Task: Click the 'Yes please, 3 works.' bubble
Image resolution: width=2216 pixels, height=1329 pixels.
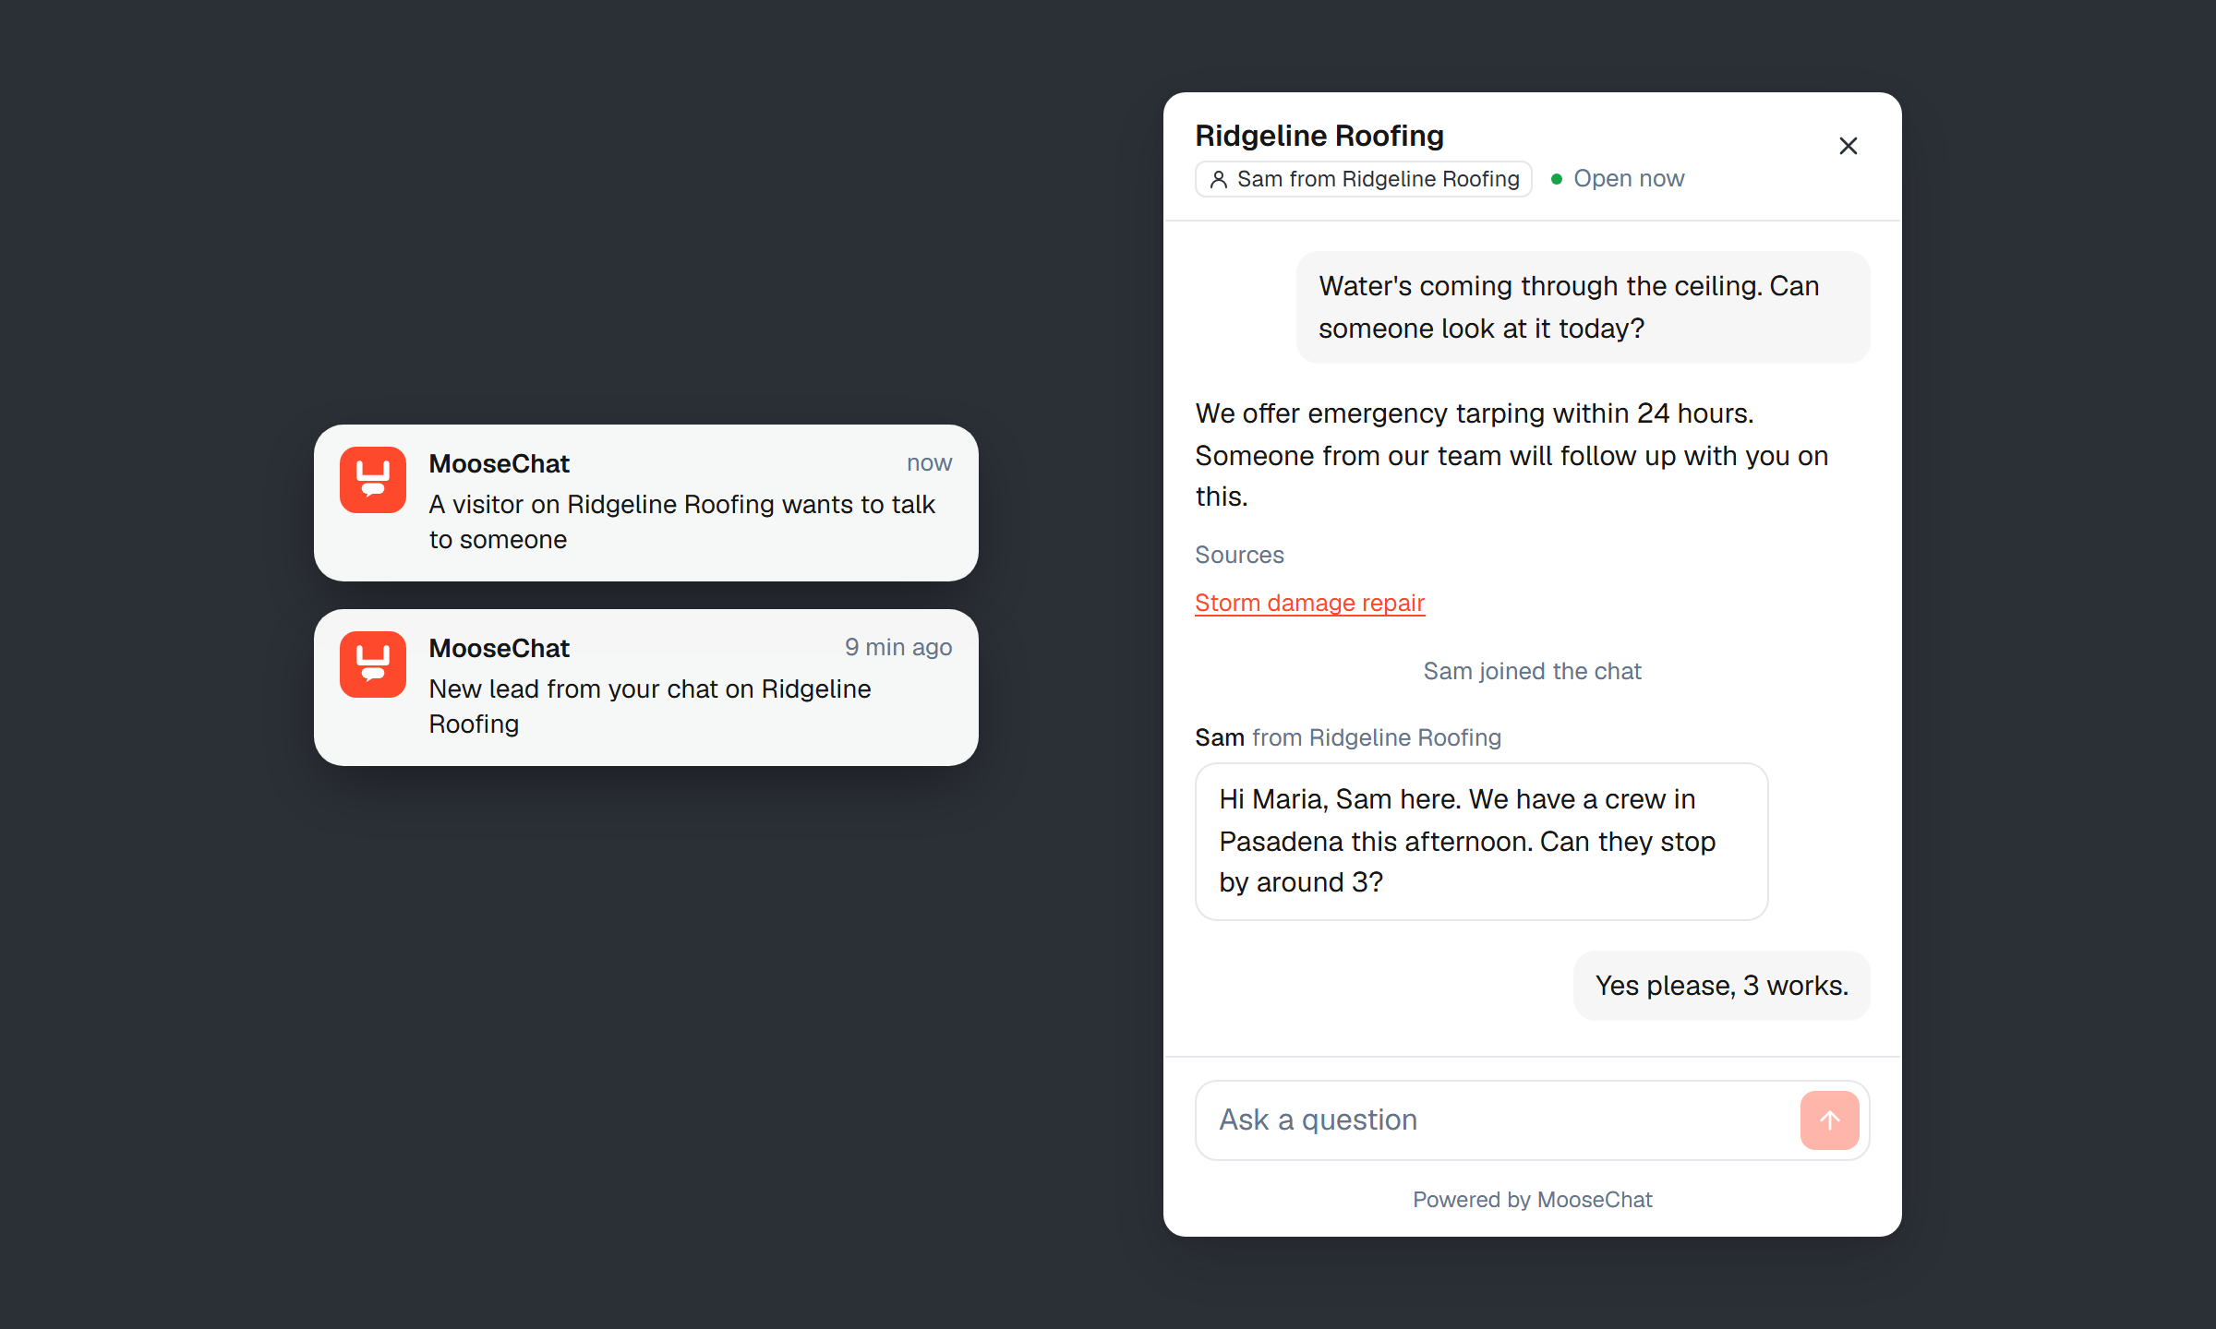Action: (1721, 986)
